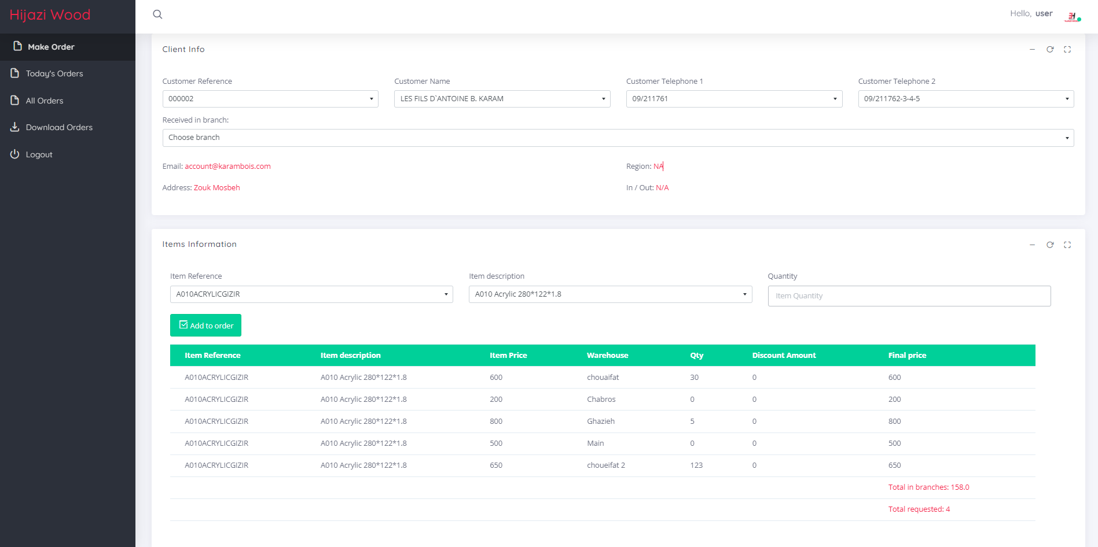This screenshot has width=1098, height=547.
Task: Choose a branch from the dropdown
Action: pyautogui.click(x=618, y=138)
